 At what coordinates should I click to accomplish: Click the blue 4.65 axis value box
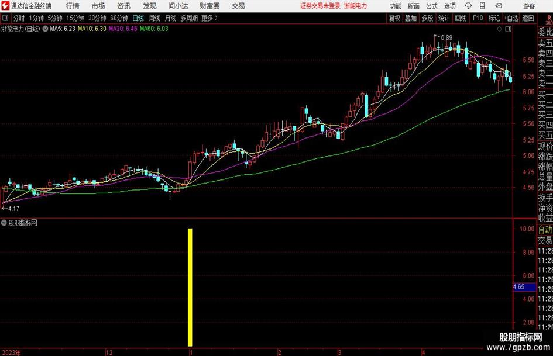coord(524,287)
